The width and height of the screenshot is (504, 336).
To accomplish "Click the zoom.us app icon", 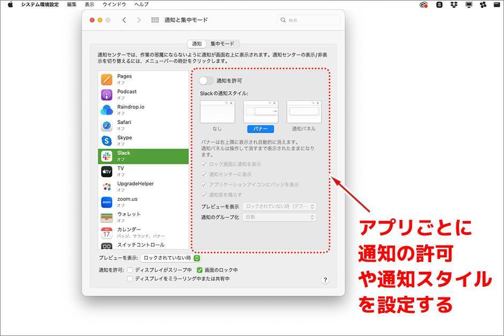I will tap(106, 202).
